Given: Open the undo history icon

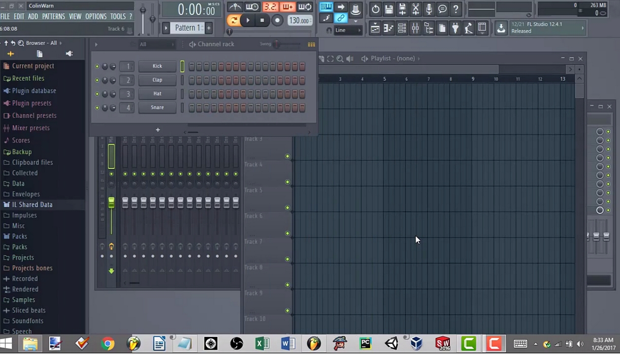Looking at the screenshot, I should (376, 9).
